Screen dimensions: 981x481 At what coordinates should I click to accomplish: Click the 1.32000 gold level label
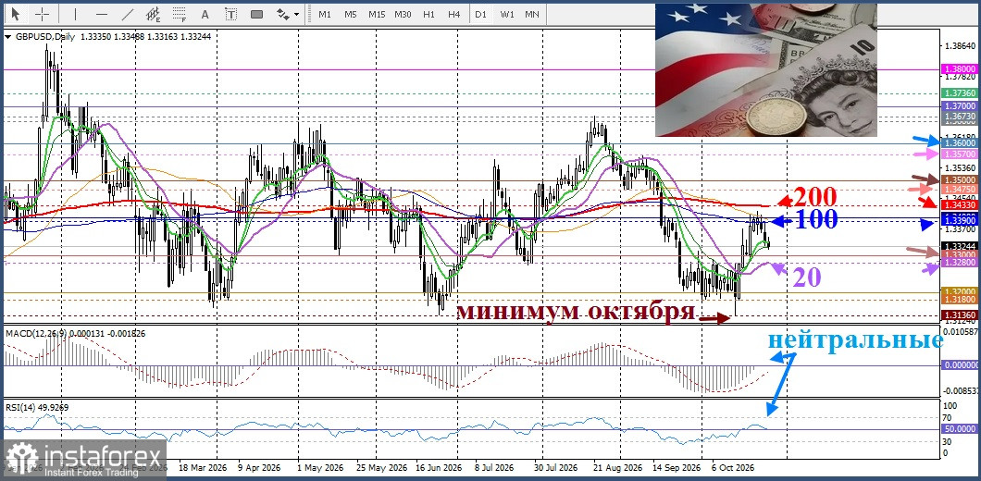point(959,291)
